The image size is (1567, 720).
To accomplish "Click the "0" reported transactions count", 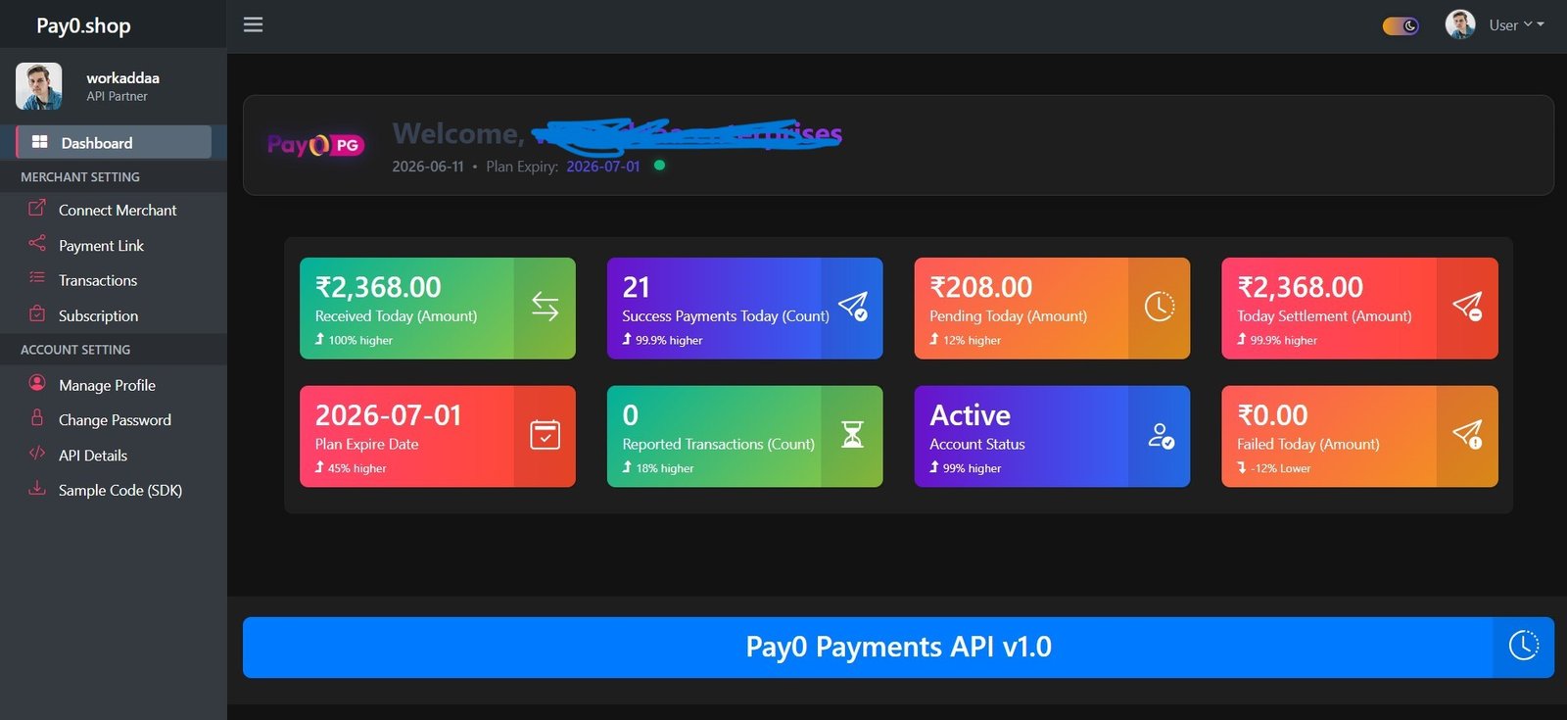I will click(631, 415).
